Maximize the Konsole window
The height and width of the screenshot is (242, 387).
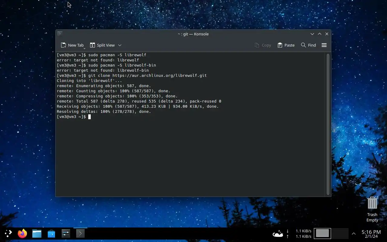coord(320,34)
